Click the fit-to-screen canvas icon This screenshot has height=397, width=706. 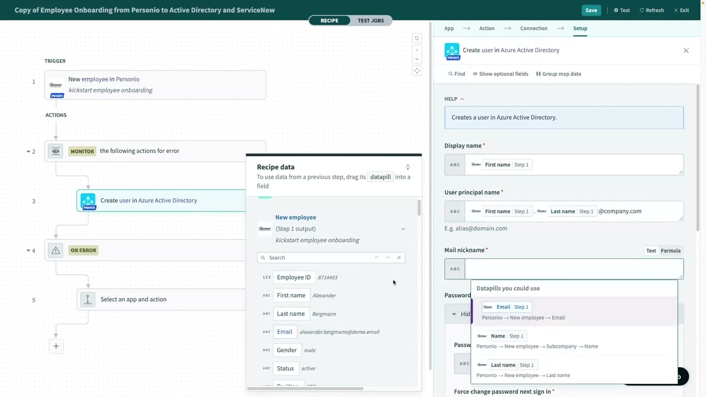click(x=417, y=71)
